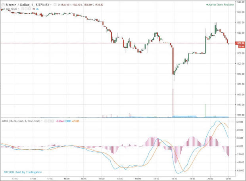Expand the arrow after Bitcoin / Dollar title
246x181 pixels.
click(x=51, y=4)
